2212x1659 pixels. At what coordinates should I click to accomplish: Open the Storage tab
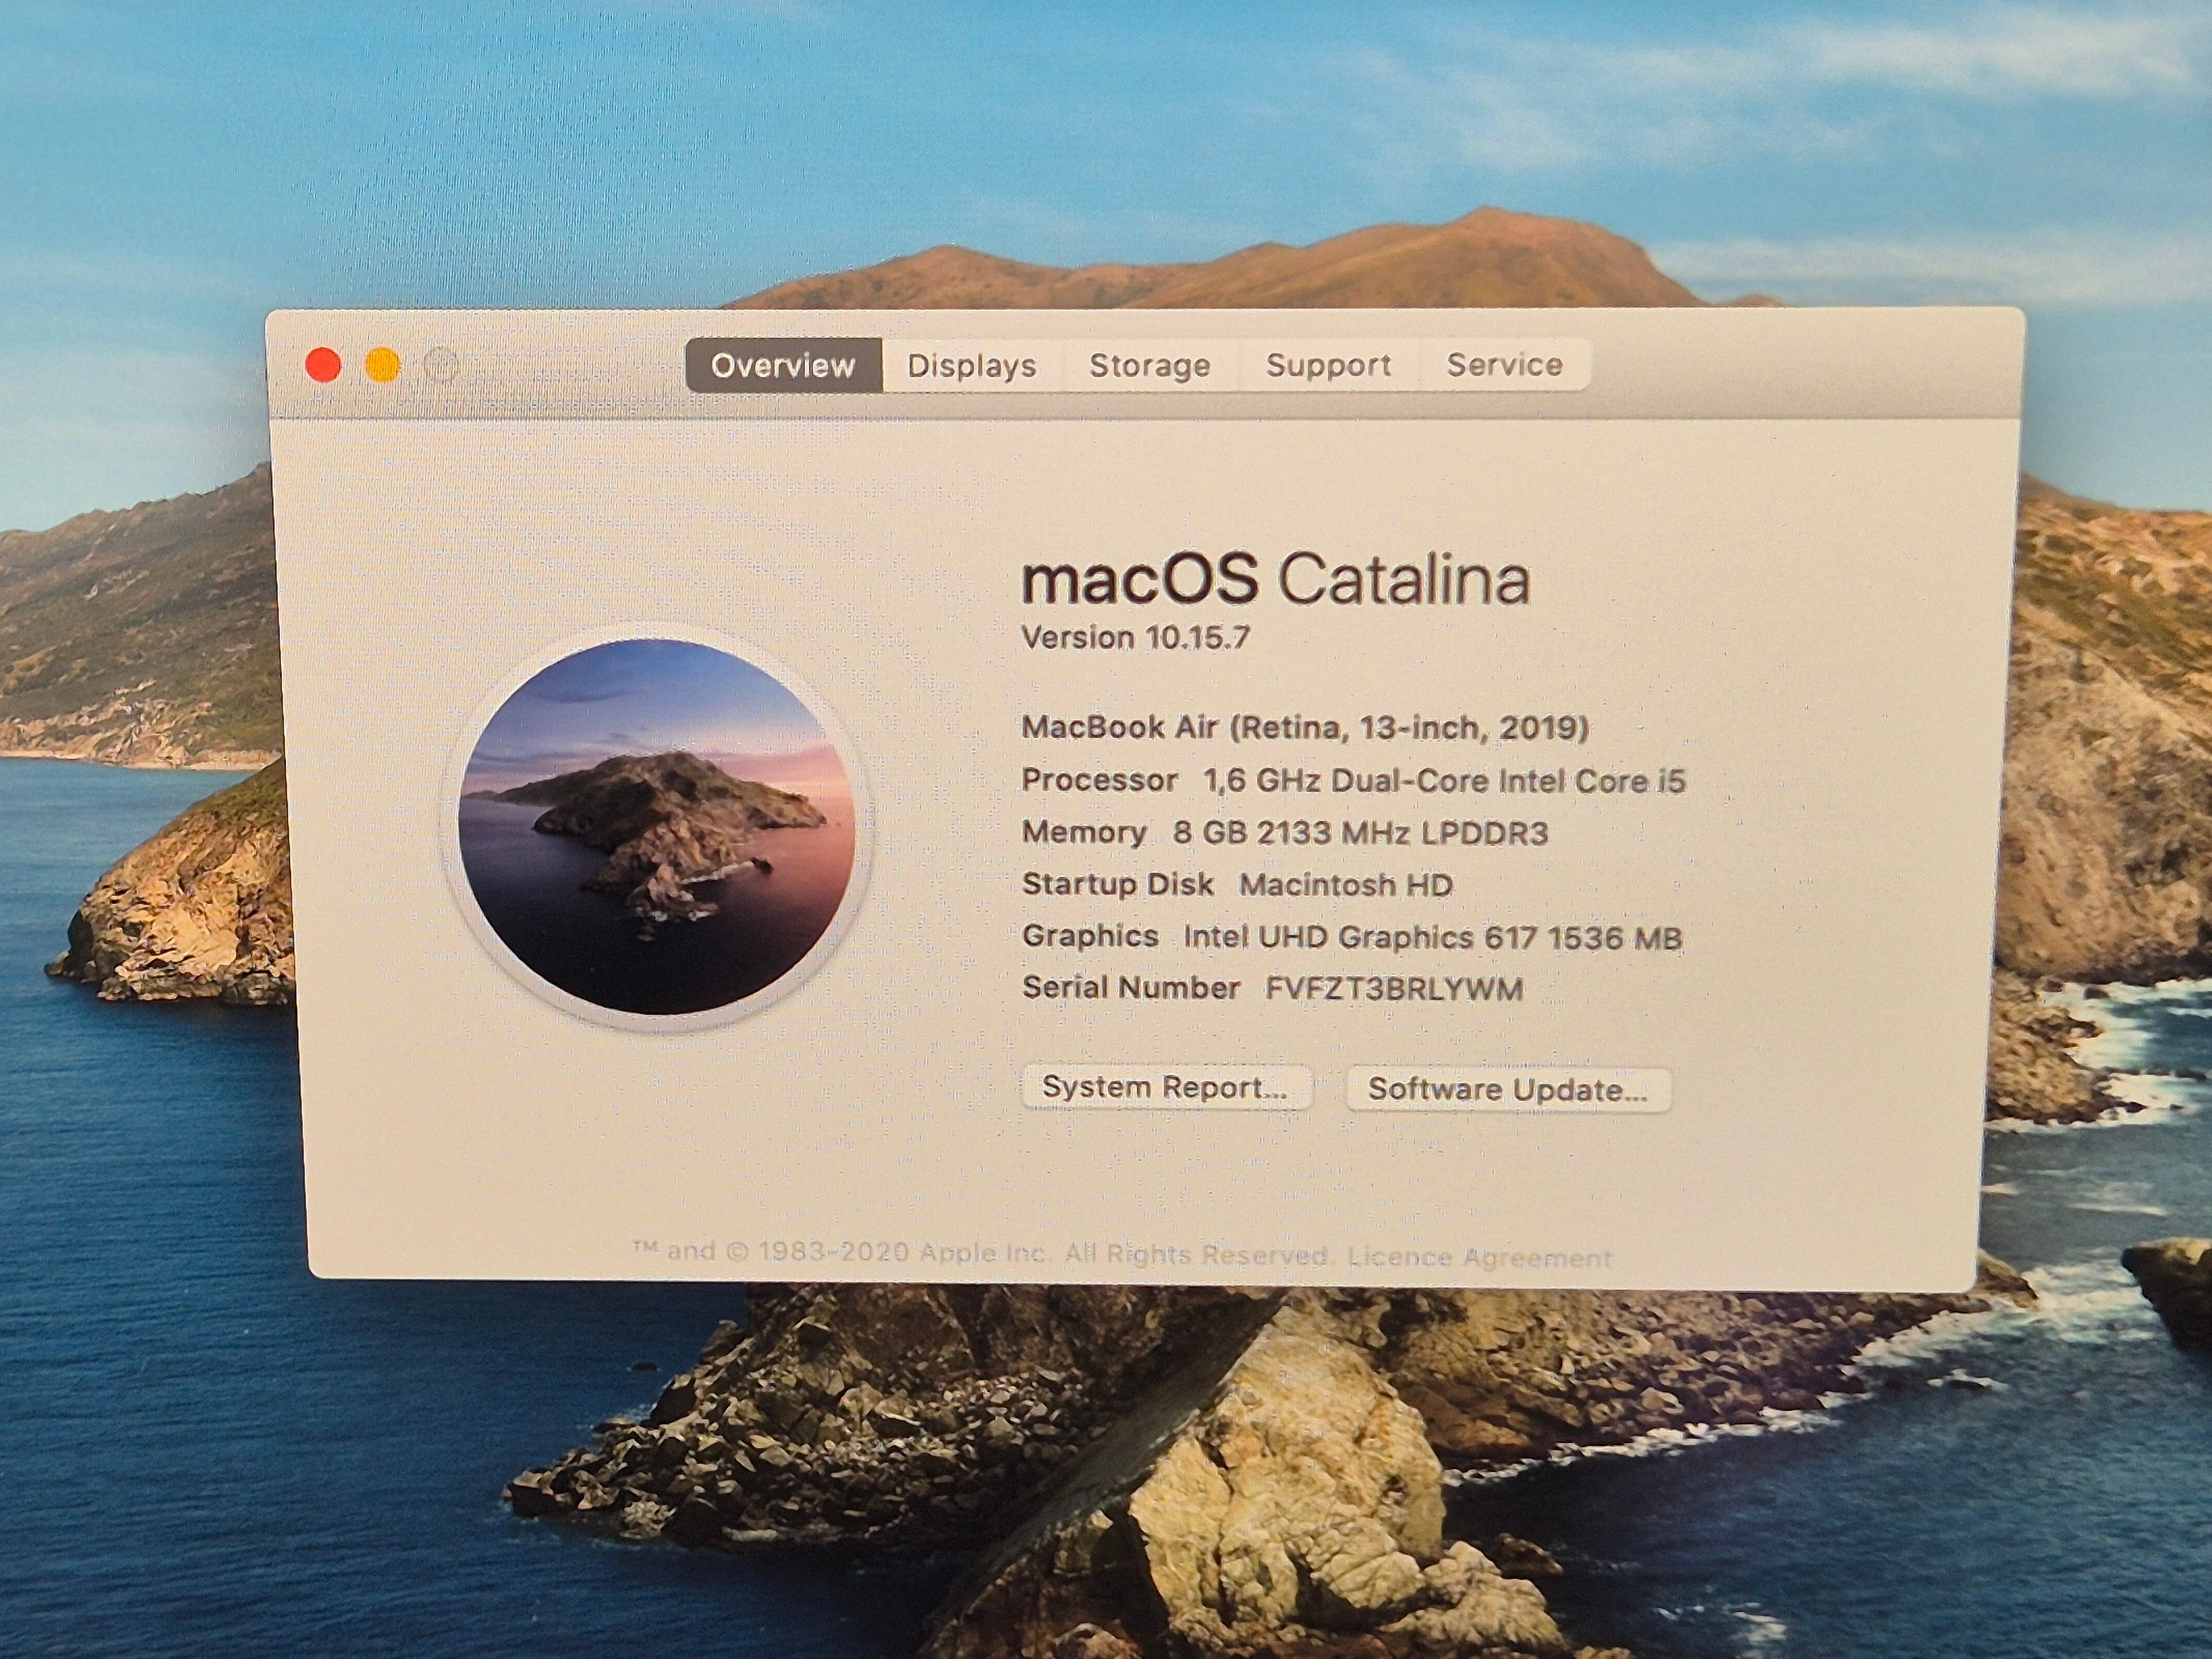(x=1150, y=365)
